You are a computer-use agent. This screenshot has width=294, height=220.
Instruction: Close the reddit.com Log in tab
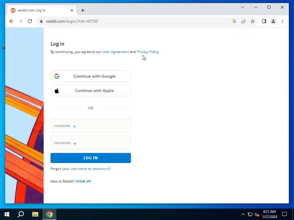point(71,10)
